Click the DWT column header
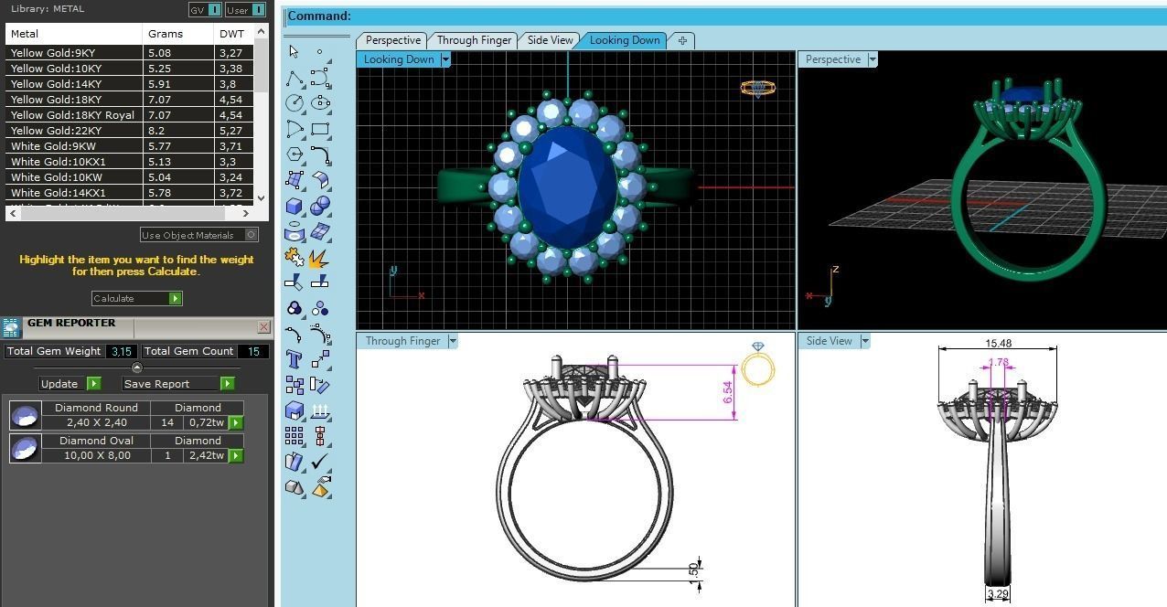Viewport: 1167px width, 607px height. coord(232,33)
